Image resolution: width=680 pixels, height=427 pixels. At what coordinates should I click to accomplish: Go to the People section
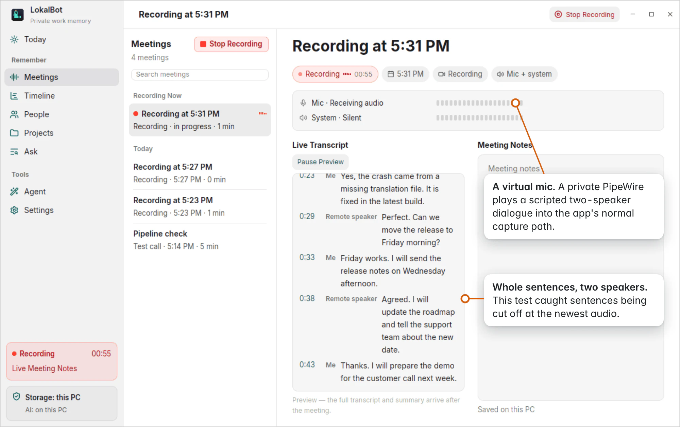(62, 114)
